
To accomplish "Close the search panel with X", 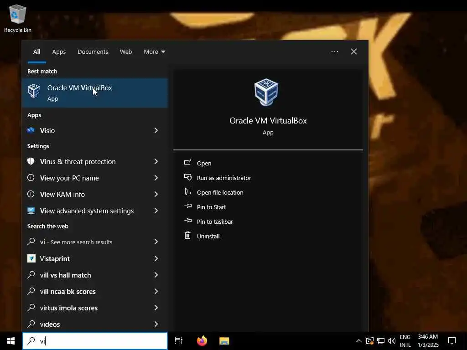I will click(354, 52).
